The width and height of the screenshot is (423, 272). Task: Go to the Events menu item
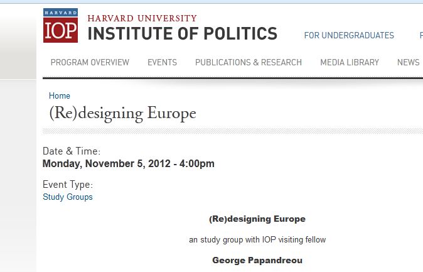click(162, 62)
